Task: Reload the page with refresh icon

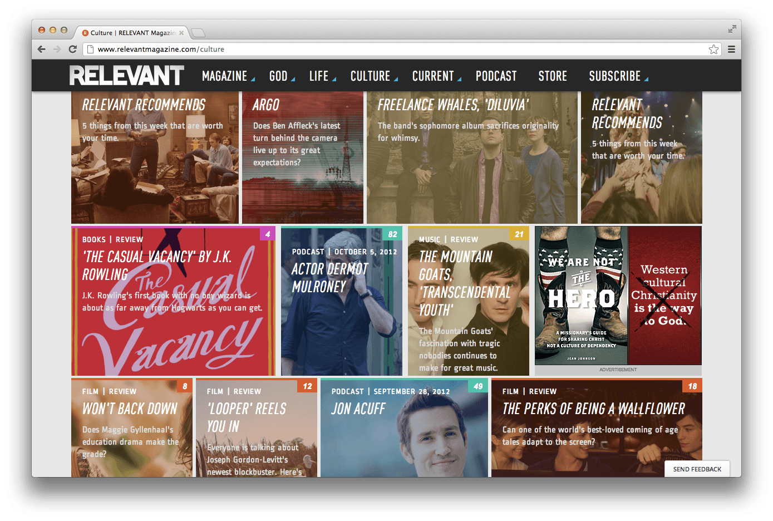Action: 72,49
